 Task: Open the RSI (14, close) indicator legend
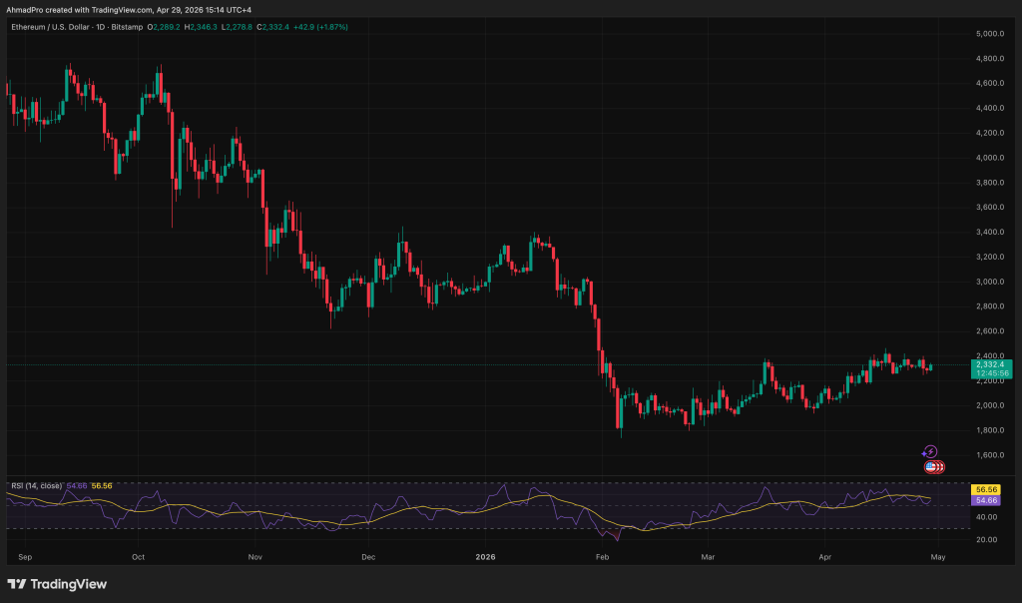pos(36,485)
